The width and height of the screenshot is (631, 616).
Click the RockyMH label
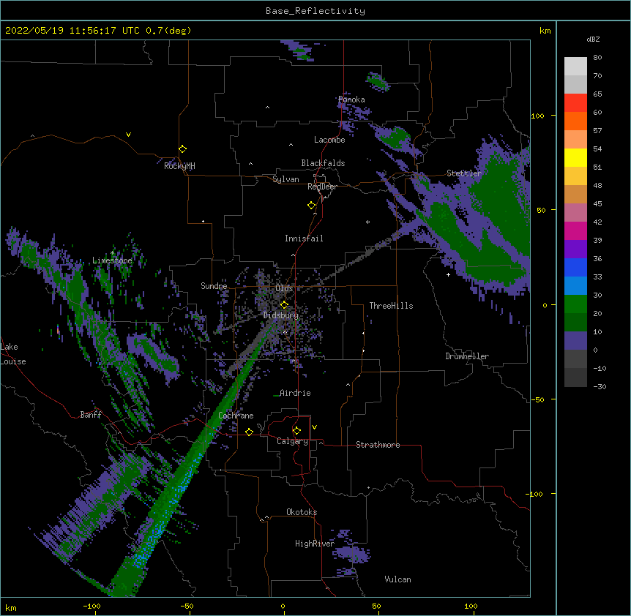(179, 165)
